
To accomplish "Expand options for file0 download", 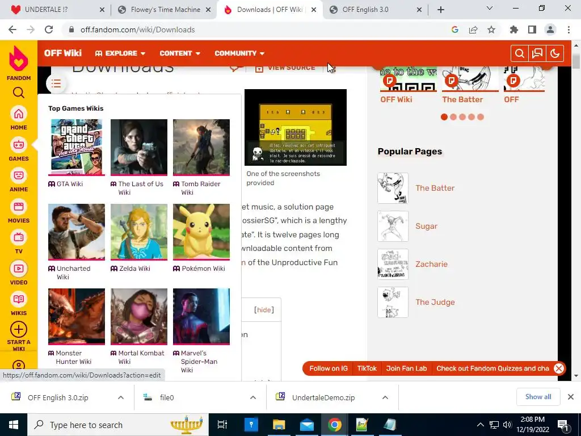I will 253,397.
